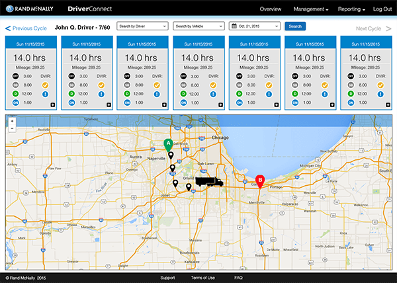Open the Overview page
The height and width of the screenshot is (283, 397).
pyautogui.click(x=271, y=9)
